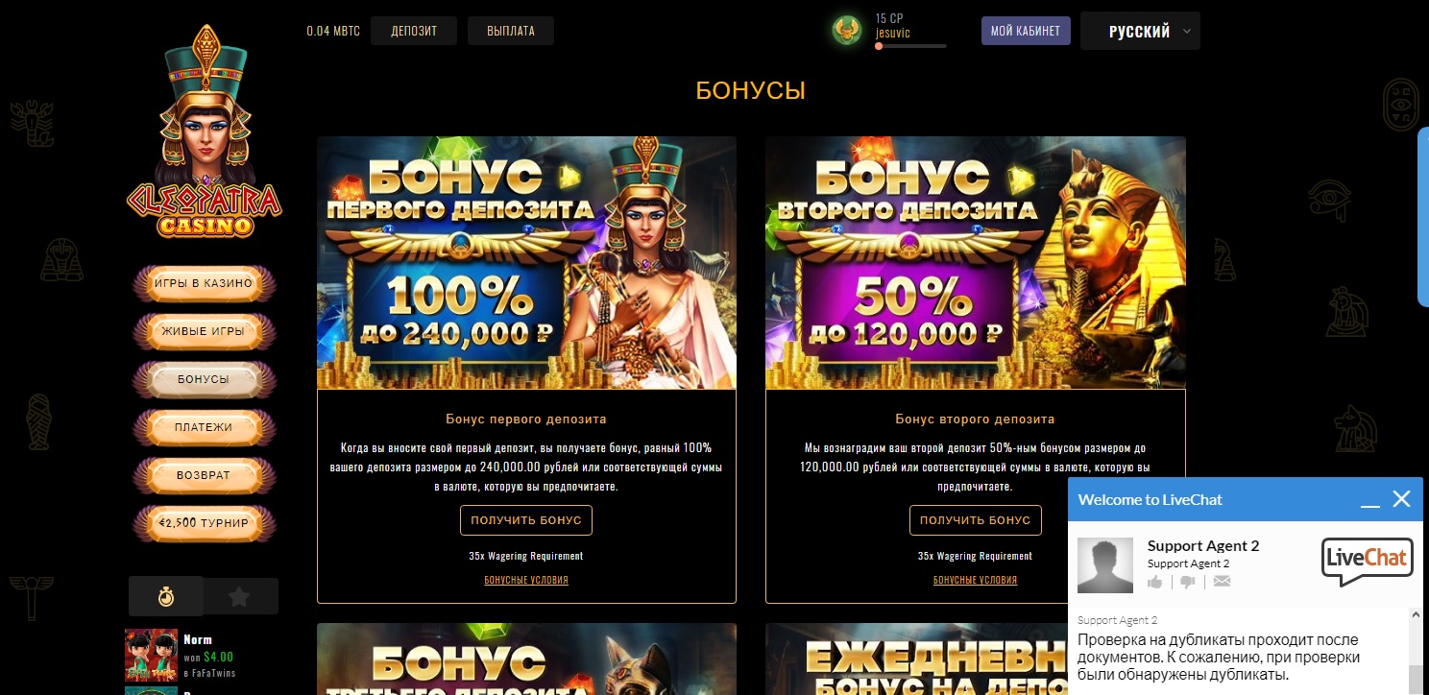Open the €2,500 ТУРНИР page
The image size is (1429, 695).
pos(204,523)
